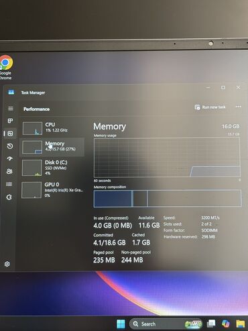Close the Task Manager window
This screenshot has width=248, height=331.
238,87
